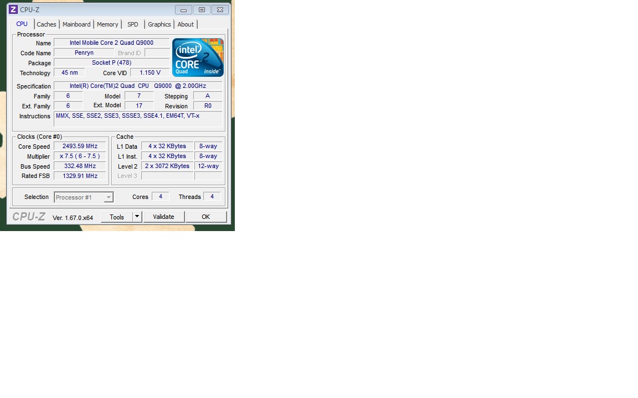Go to the Memory tab

click(107, 24)
